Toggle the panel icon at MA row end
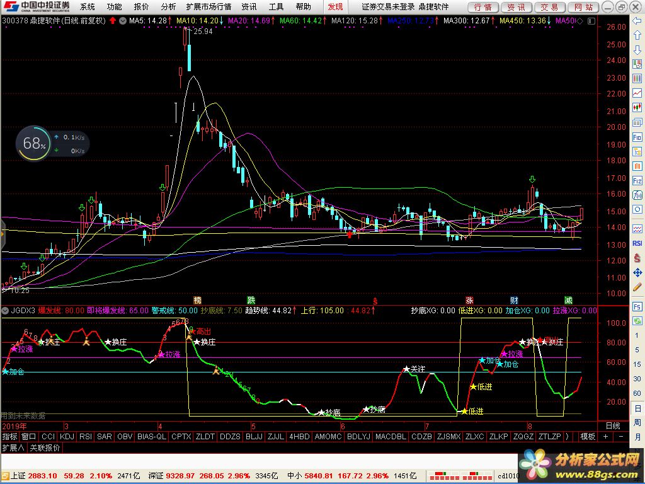 coord(591,21)
